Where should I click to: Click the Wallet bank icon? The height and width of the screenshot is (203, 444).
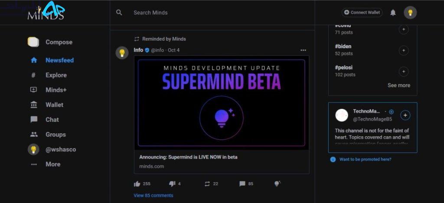tap(34, 105)
